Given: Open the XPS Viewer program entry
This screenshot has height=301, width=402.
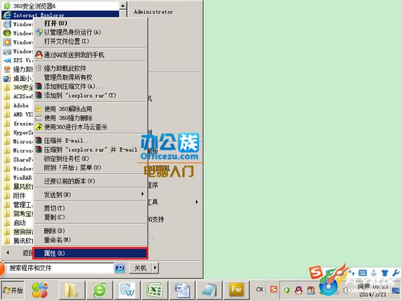Looking at the screenshot, I should click(x=18, y=60).
